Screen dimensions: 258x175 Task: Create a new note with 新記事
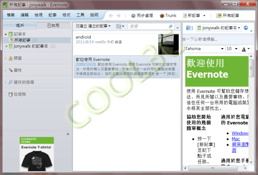pos(191,15)
